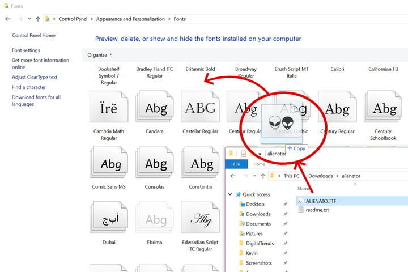The width and height of the screenshot is (408, 272).
Task: Open recent locations dropdown in Fonts window
Action: click(29, 19)
